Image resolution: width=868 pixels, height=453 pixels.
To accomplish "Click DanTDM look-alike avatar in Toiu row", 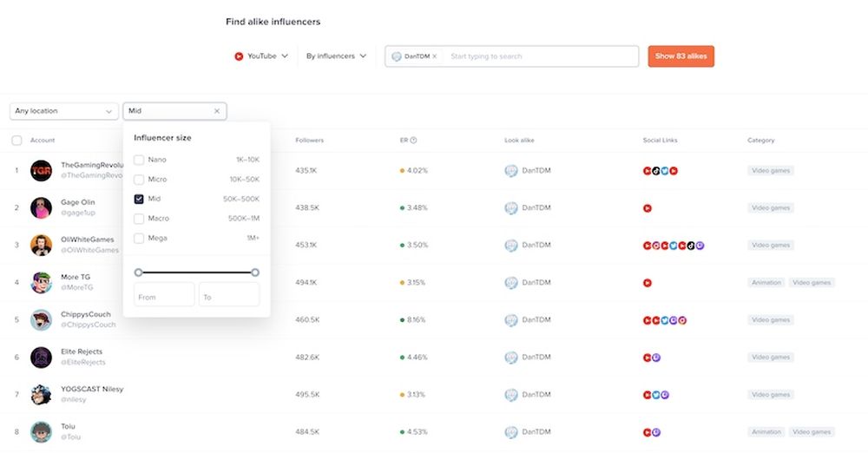I will [x=511, y=432].
